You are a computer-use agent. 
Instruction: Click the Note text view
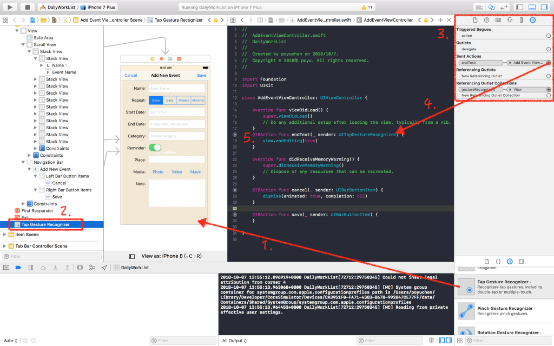[x=177, y=193]
